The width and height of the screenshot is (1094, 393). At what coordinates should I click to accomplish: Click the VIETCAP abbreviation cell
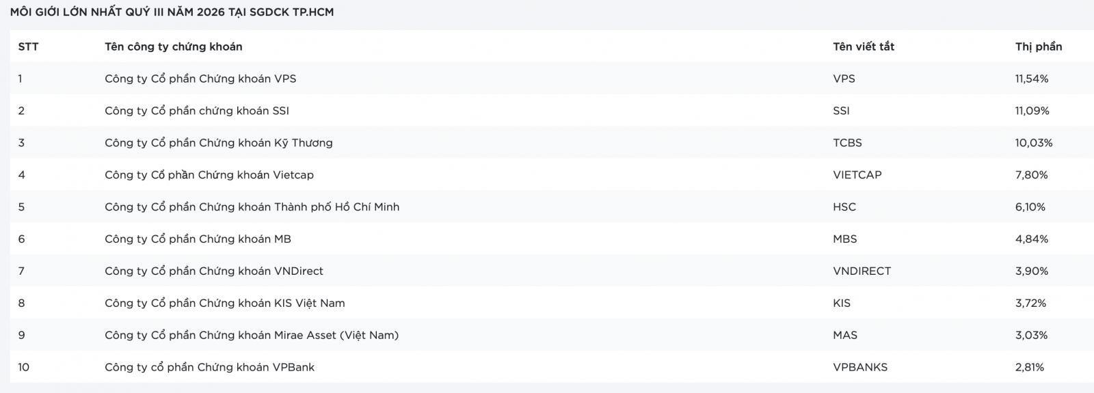click(857, 175)
